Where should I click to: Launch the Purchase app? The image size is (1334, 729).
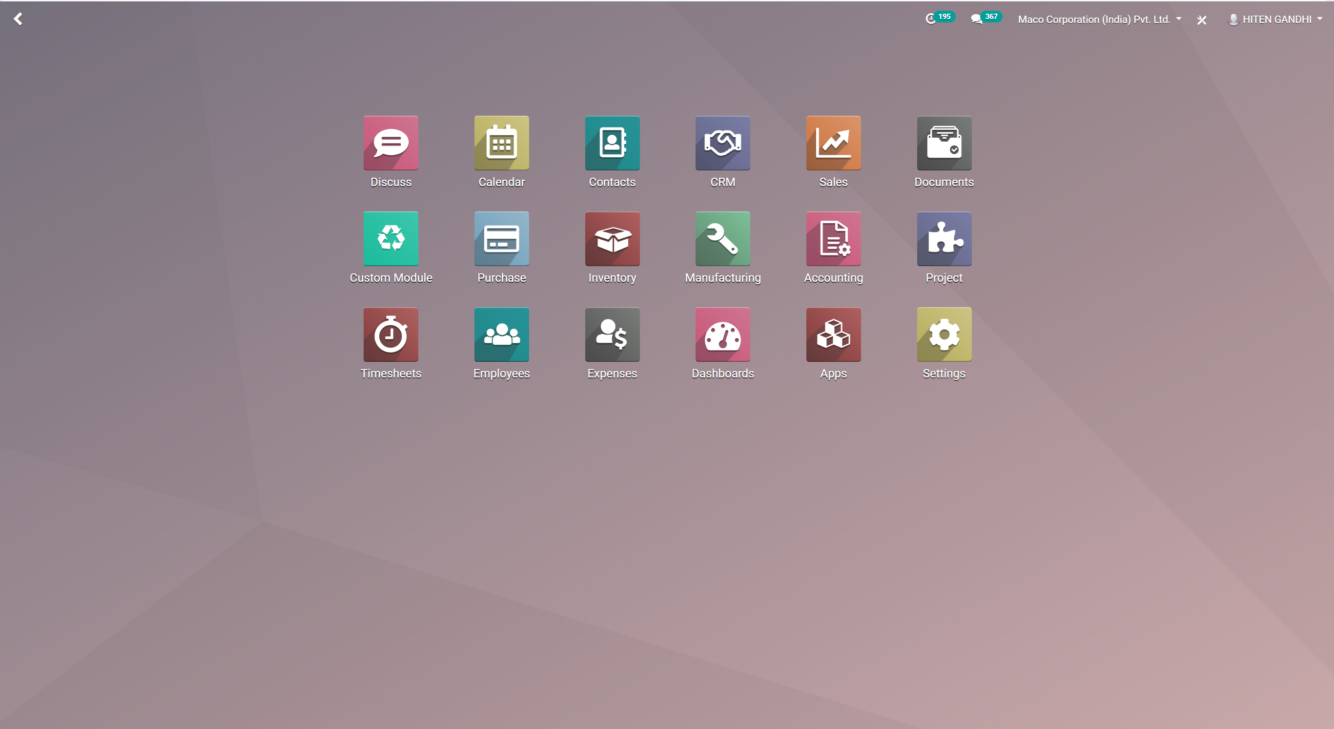click(501, 239)
